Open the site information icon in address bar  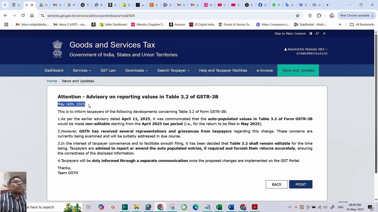43,16
